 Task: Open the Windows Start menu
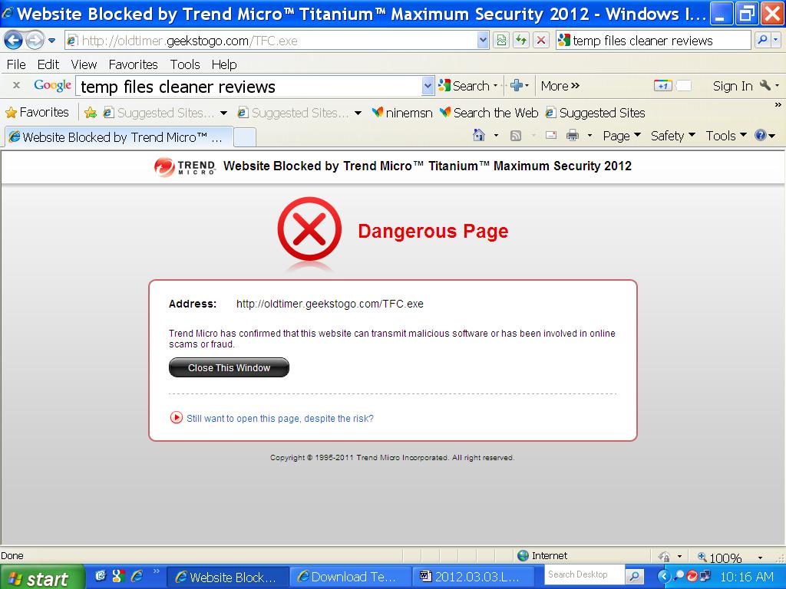41,577
